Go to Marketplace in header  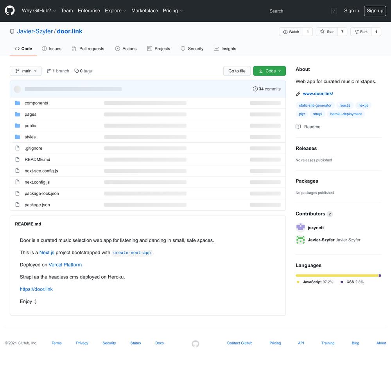coord(145,11)
